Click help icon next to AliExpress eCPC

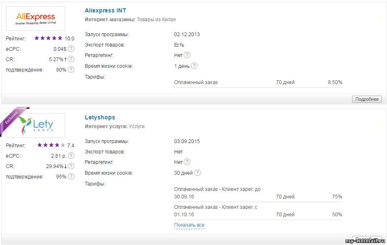(71, 49)
